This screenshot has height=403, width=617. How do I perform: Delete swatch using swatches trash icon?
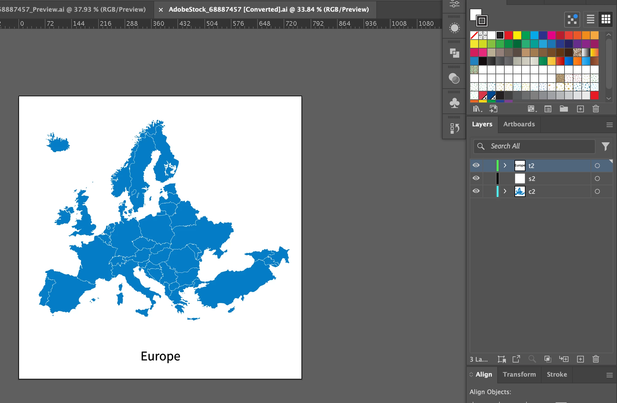point(596,109)
